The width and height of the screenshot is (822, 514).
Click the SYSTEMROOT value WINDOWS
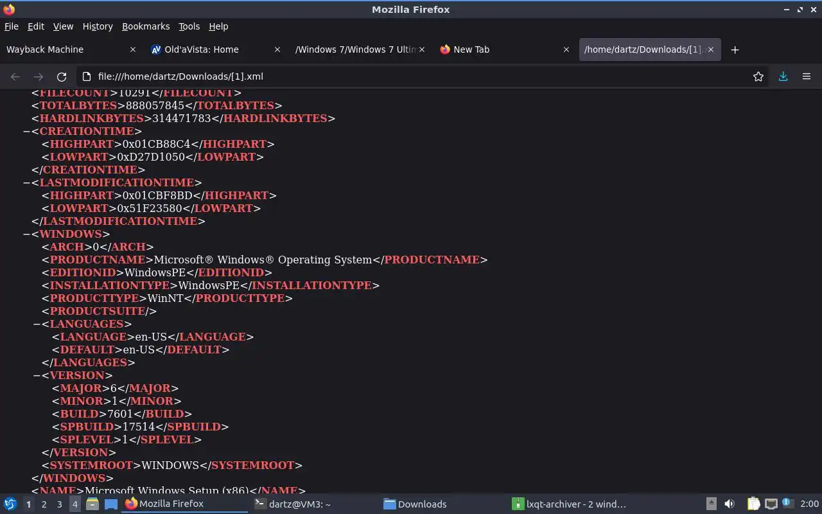(x=170, y=465)
